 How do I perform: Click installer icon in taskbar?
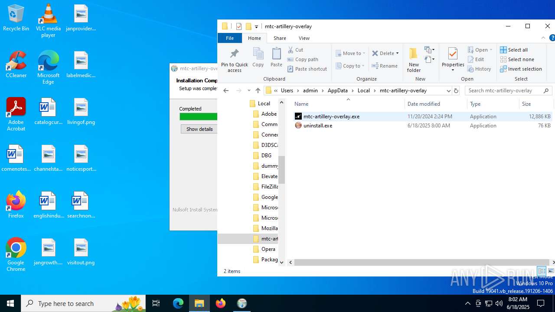(x=242, y=303)
